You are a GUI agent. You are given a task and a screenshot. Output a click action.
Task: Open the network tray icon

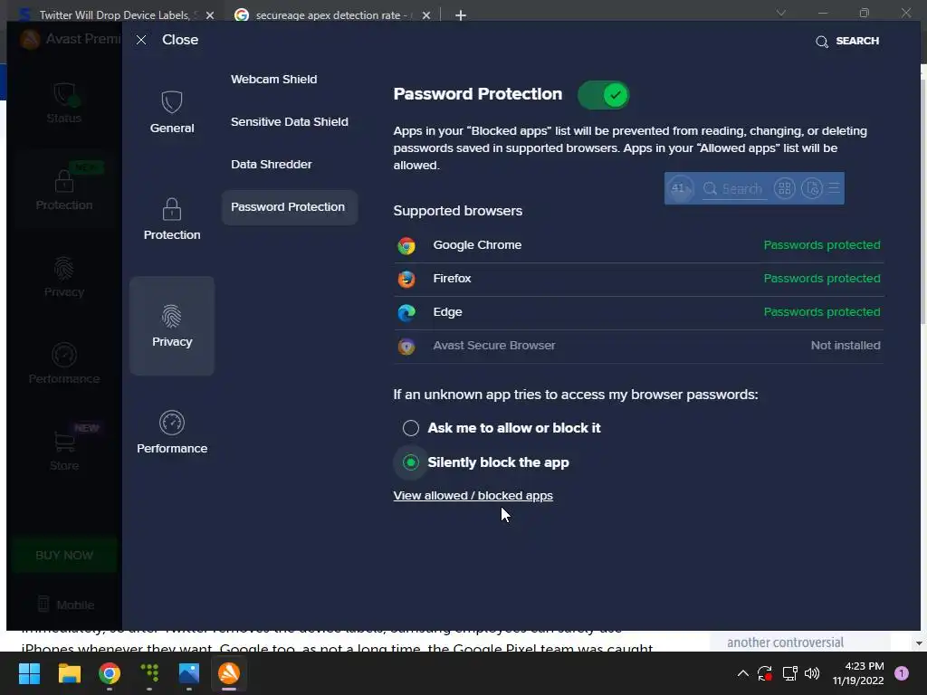point(789,673)
